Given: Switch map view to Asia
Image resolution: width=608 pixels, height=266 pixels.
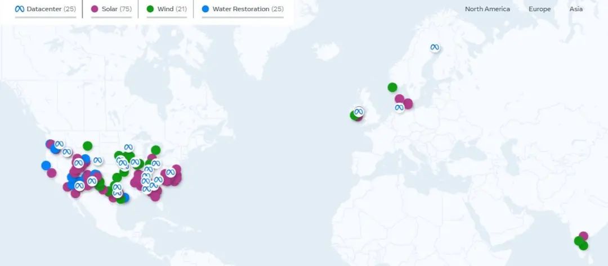Looking at the screenshot, I should 576,9.
